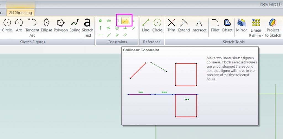This screenshot has width=283, height=139.
Task: Click the Constraints group label
Action: pos(117,42)
